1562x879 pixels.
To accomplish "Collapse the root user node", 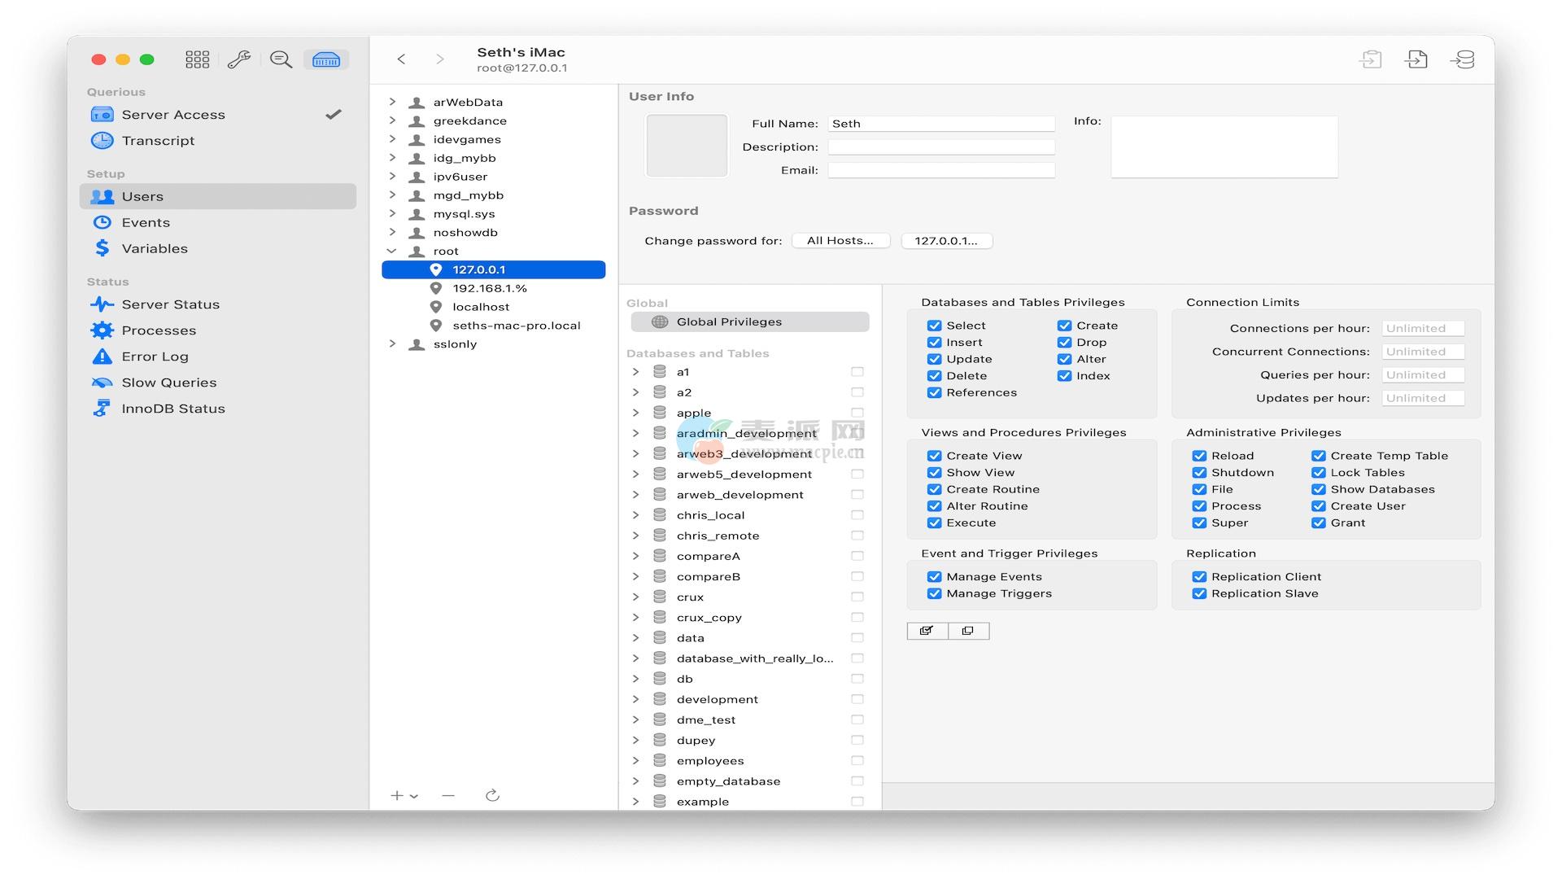I will (x=392, y=251).
